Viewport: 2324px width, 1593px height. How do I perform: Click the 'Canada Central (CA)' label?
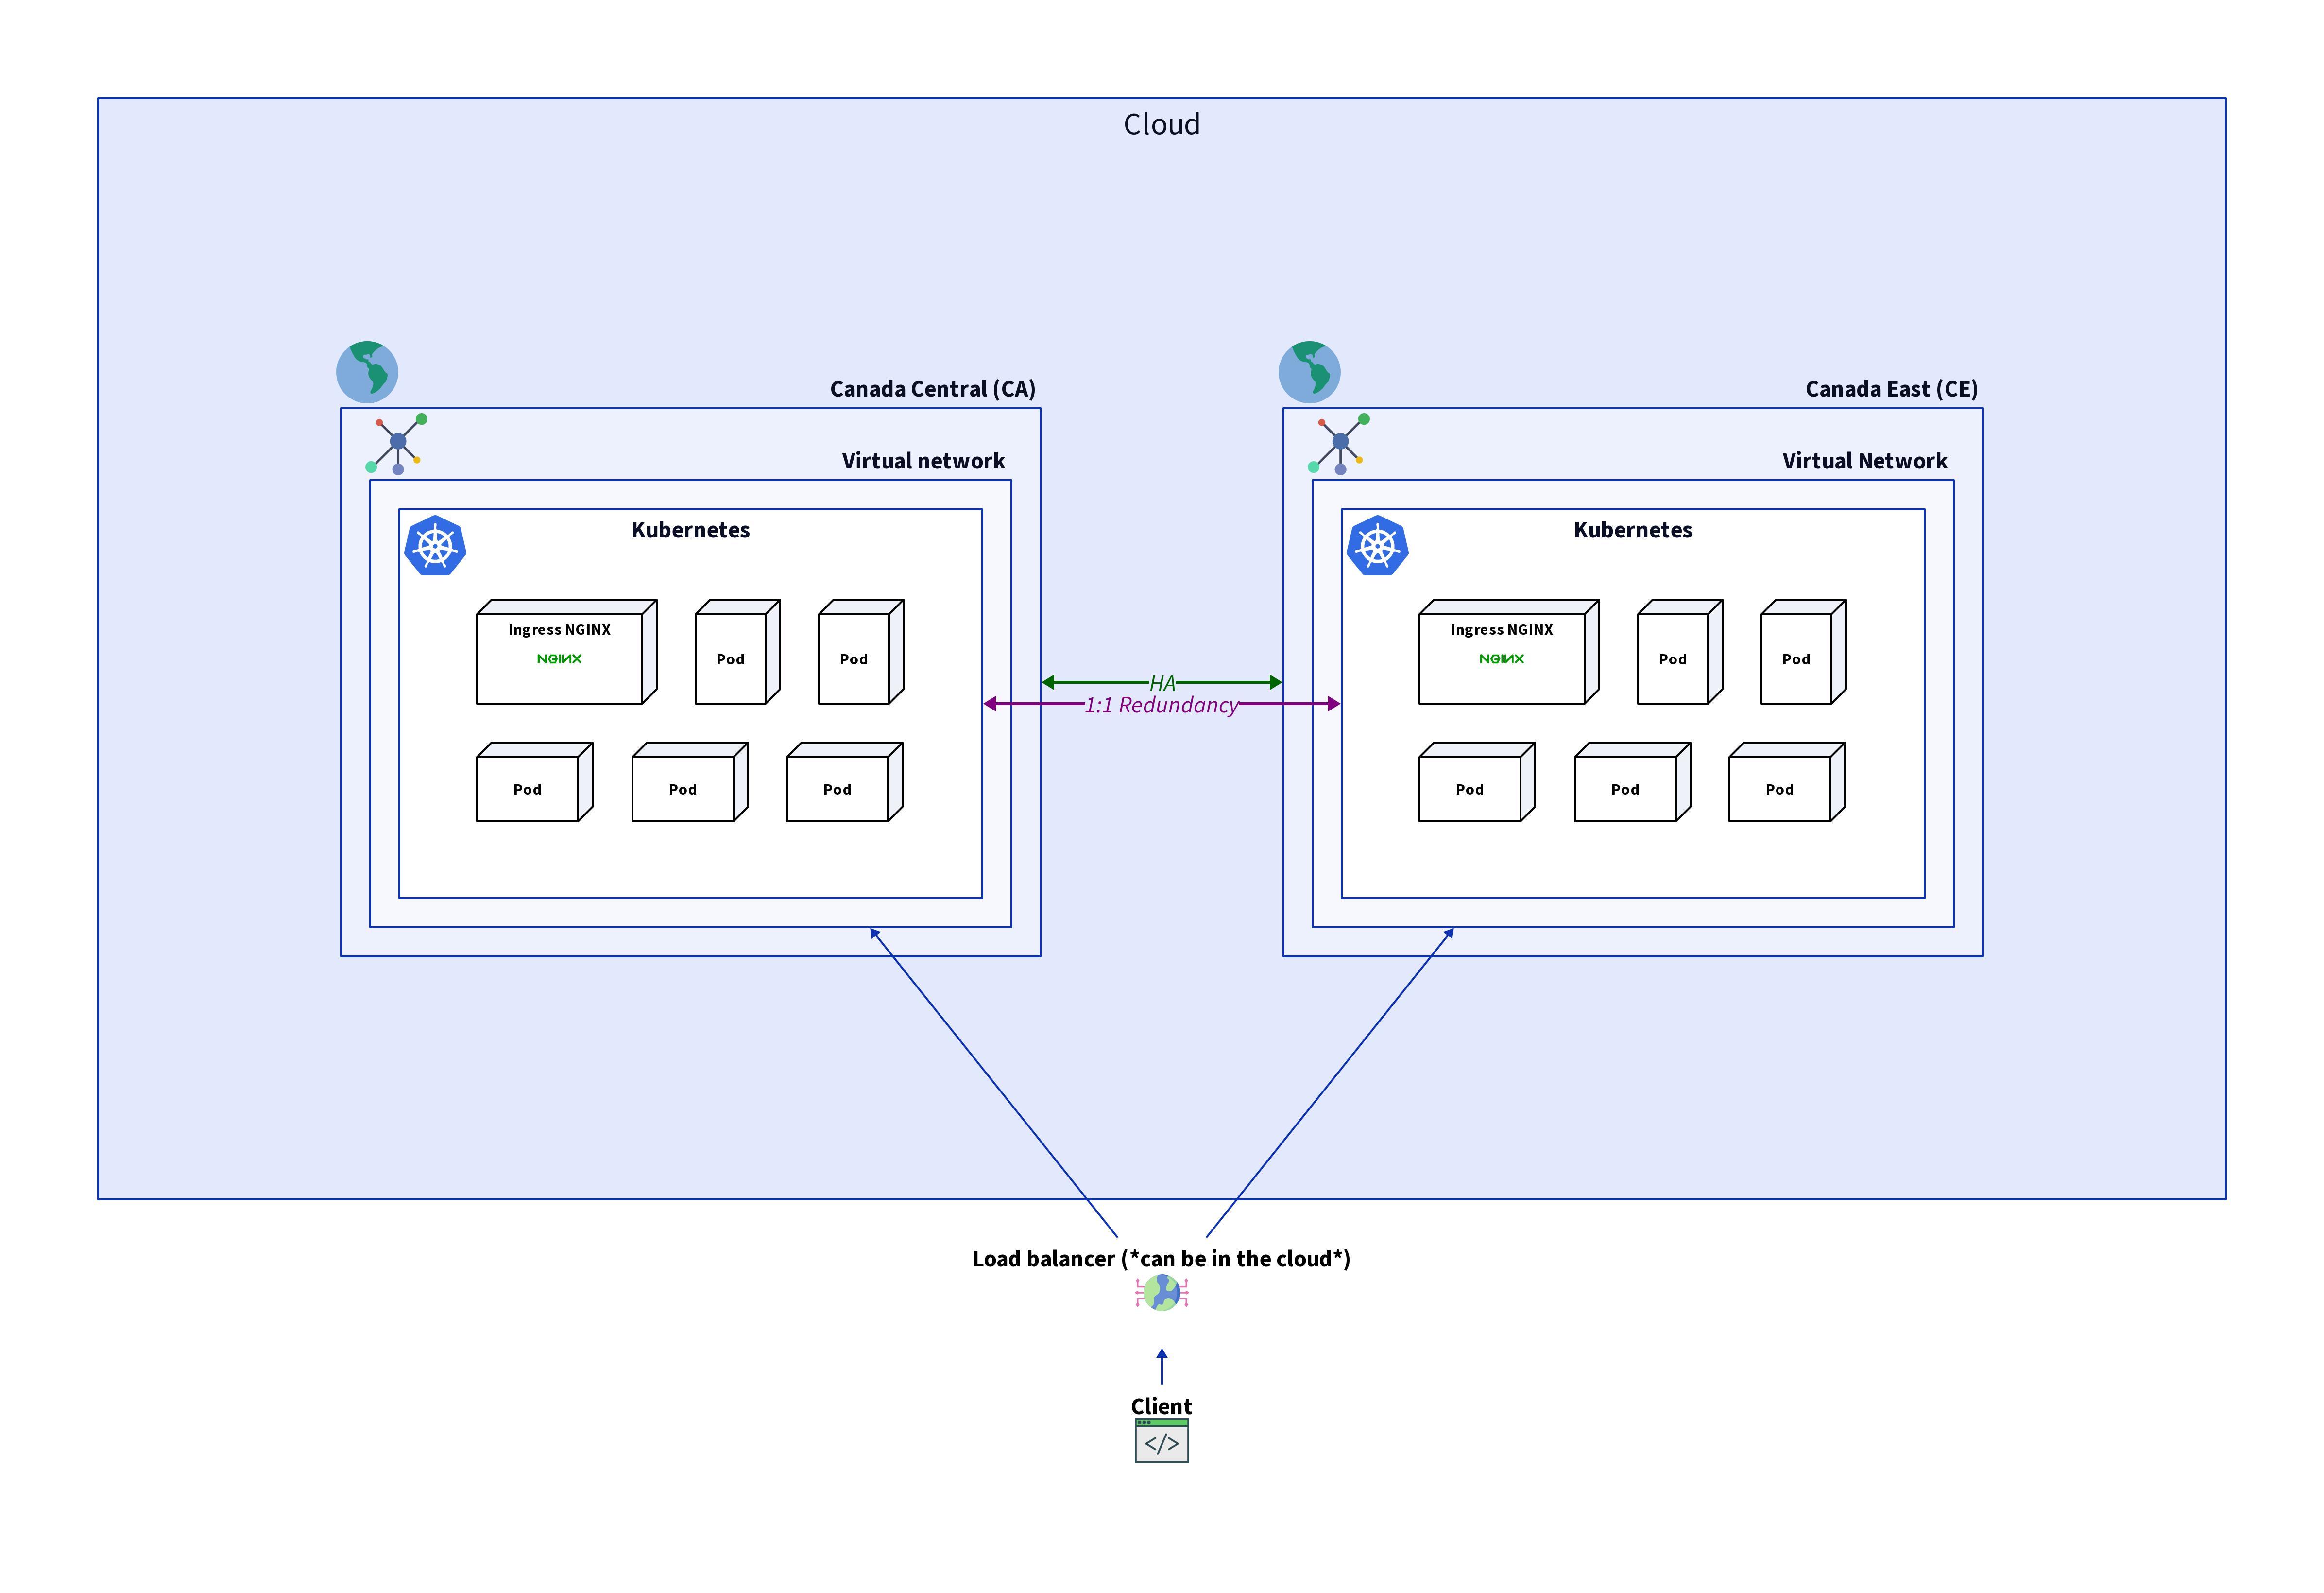932,389
